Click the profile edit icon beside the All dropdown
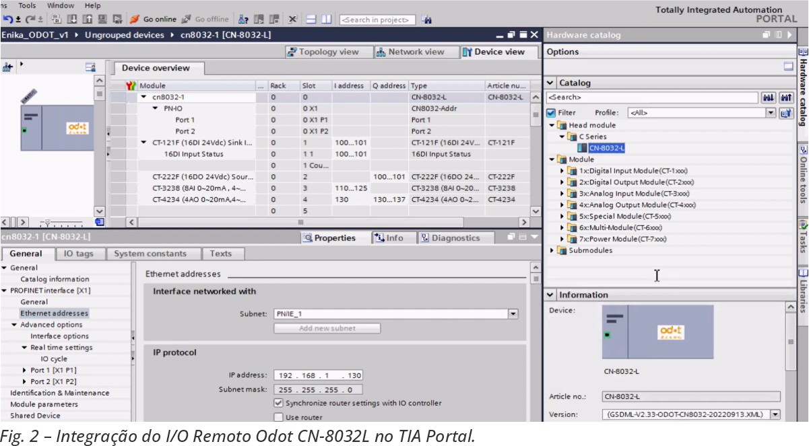809x446 pixels. [x=785, y=113]
